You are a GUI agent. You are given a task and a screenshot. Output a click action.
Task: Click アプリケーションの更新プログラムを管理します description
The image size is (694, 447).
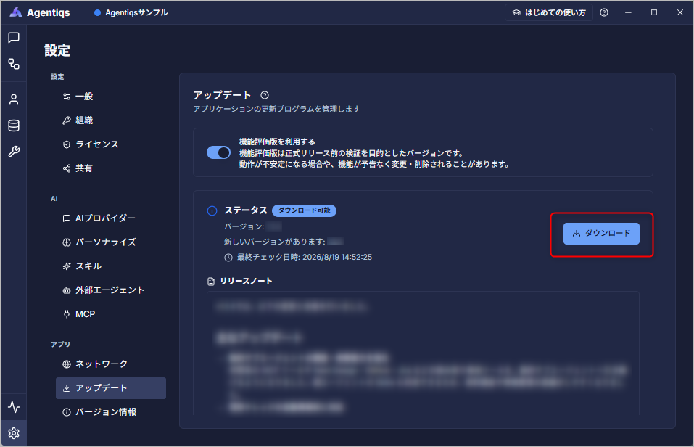[276, 109]
